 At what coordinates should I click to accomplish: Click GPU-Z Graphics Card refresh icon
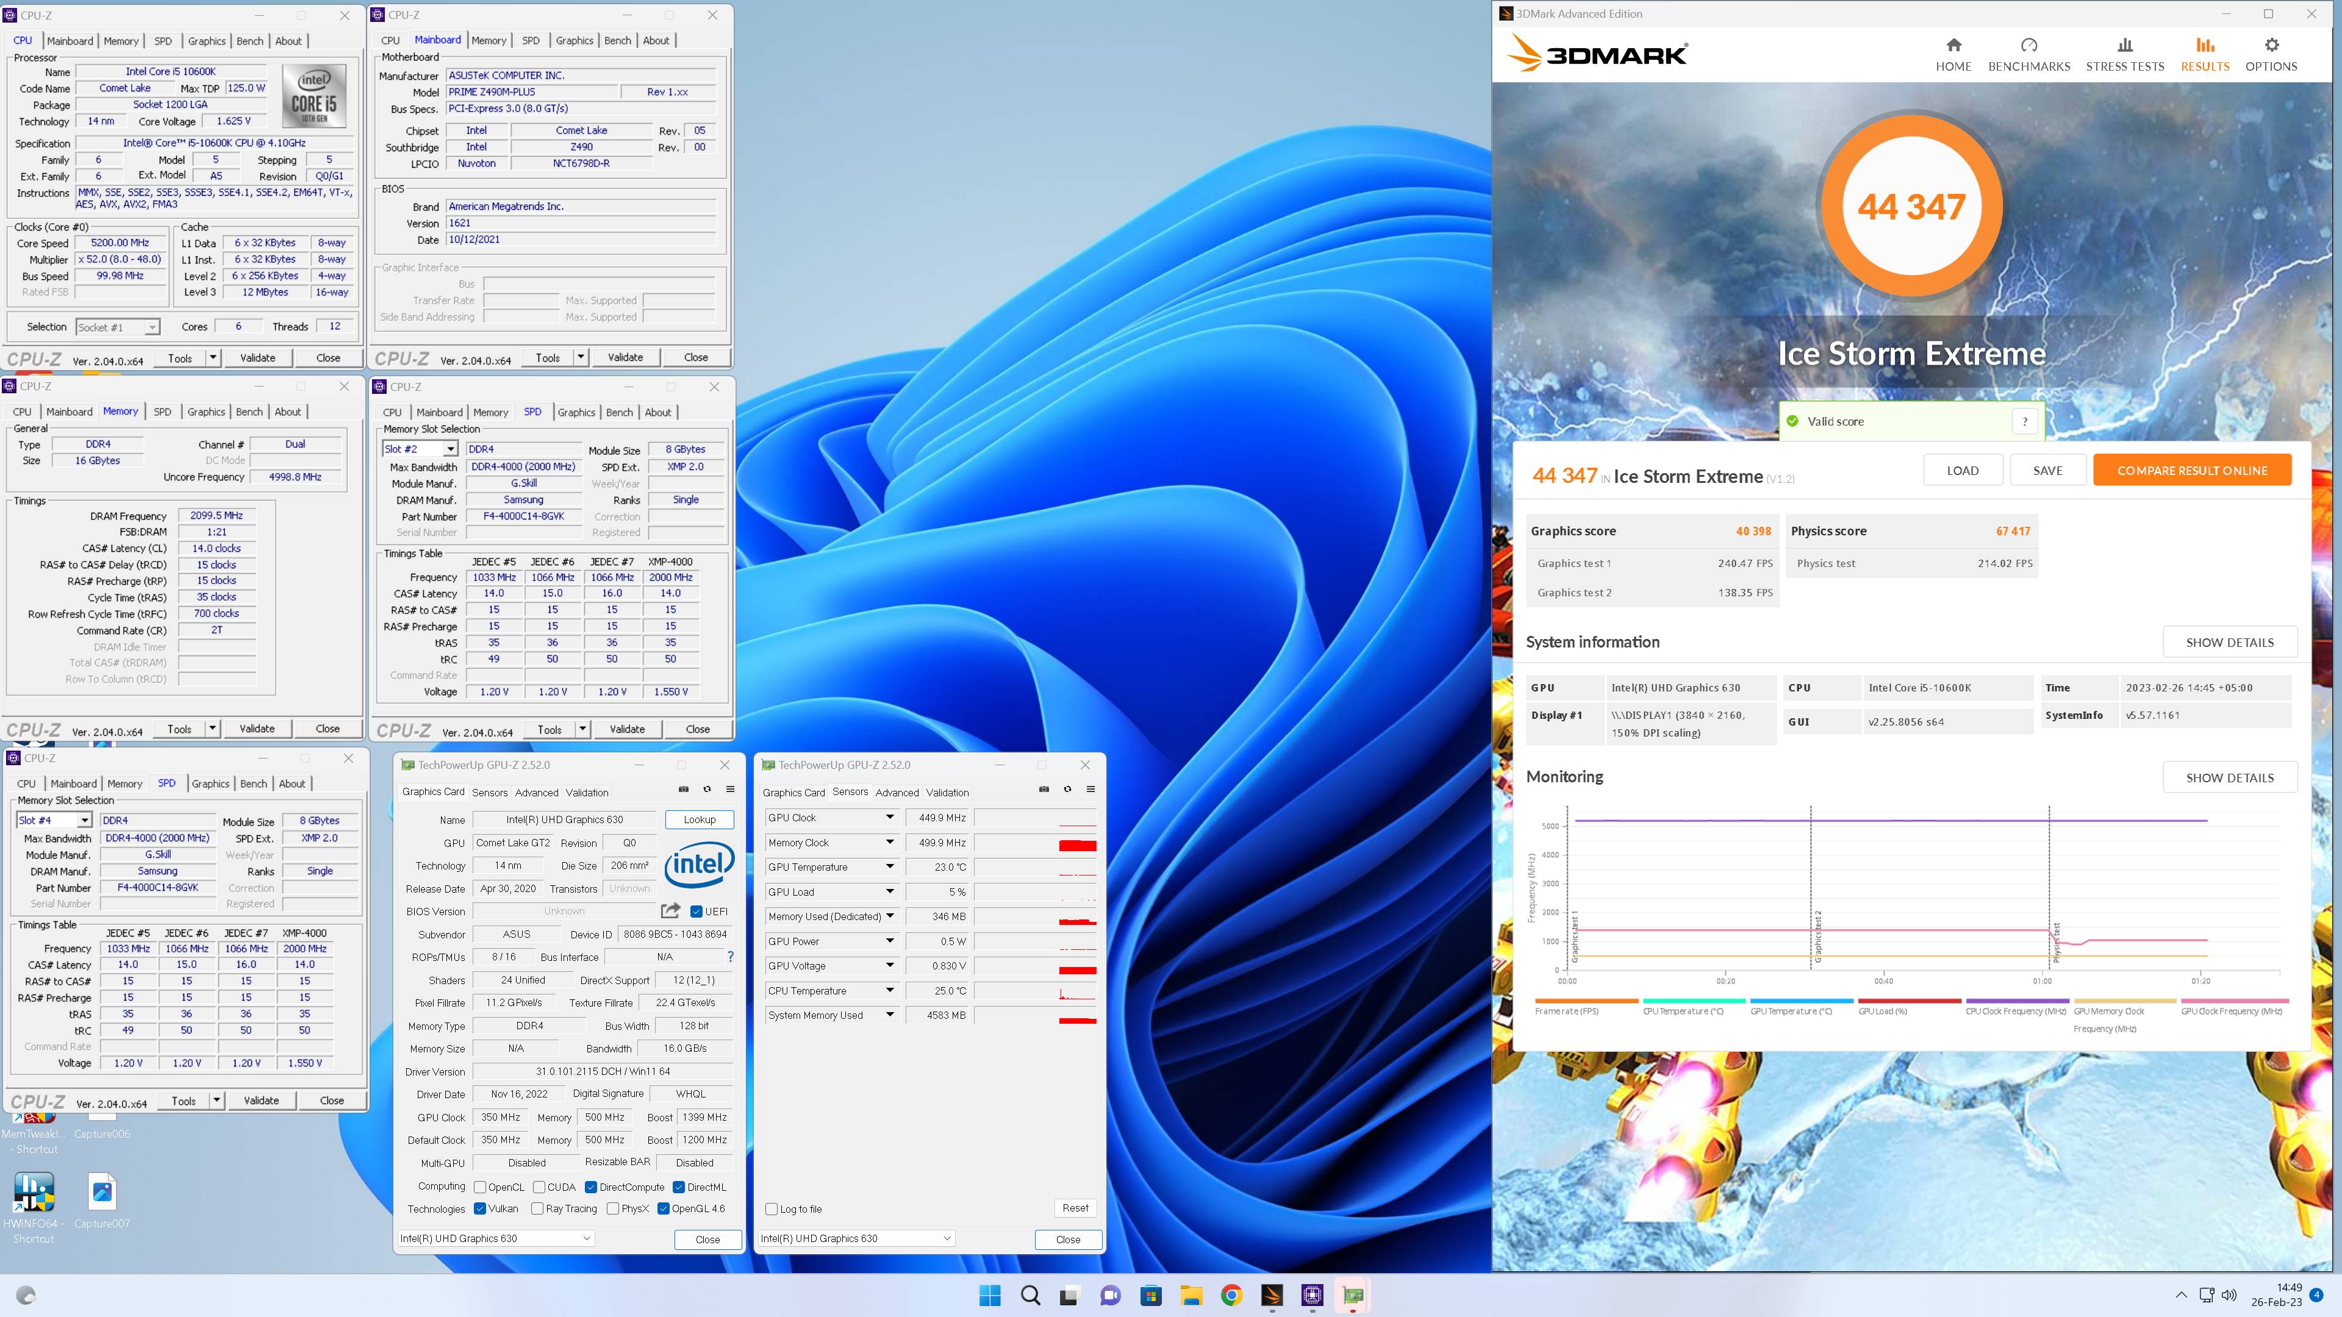click(706, 789)
